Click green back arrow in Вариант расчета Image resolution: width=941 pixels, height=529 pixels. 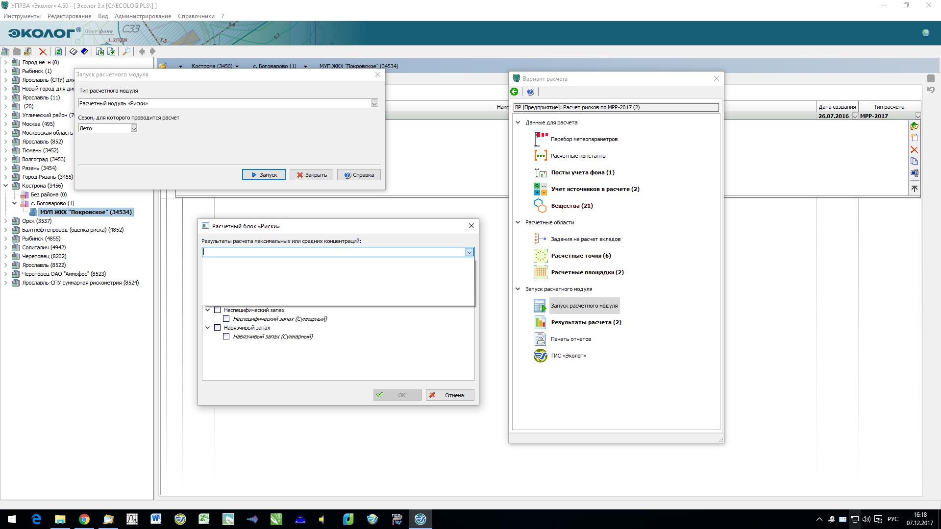(514, 92)
